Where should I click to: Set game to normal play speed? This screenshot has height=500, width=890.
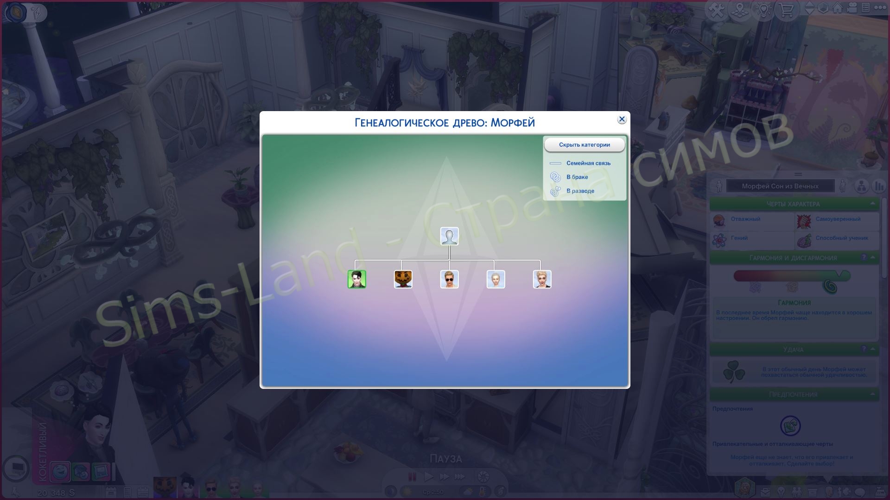coord(428,476)
